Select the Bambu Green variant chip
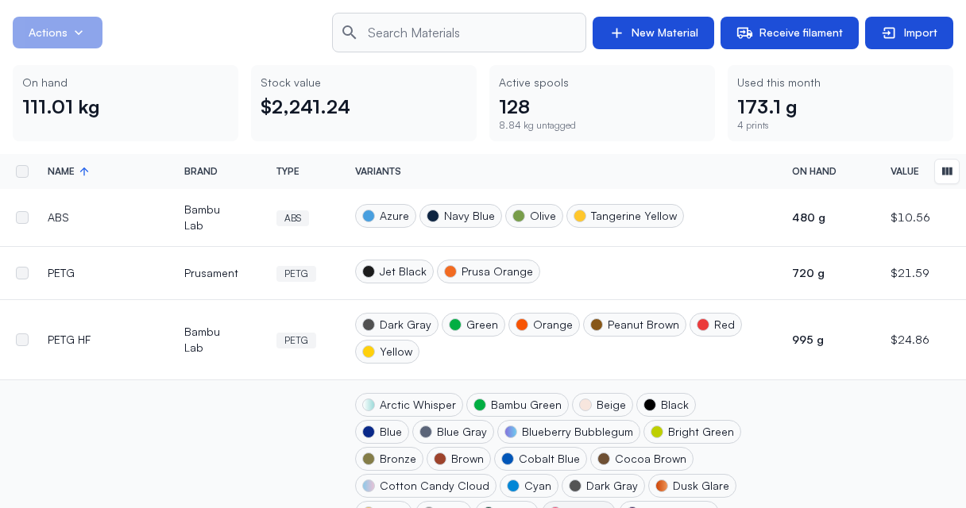Image resolution: width=966 pixels, height=508 pixels. pyautogui.click(x=517, y=405)
